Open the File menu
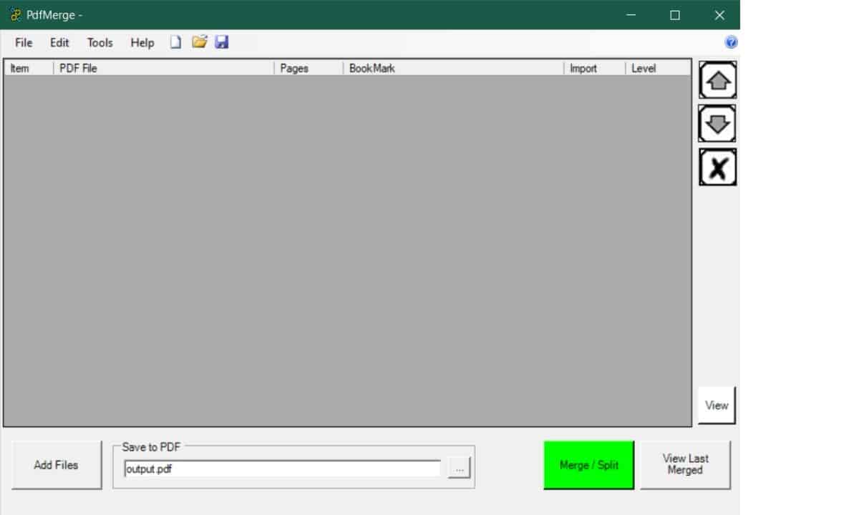The height and width of the screenshot is (515, 859). [x=24, y=43]
